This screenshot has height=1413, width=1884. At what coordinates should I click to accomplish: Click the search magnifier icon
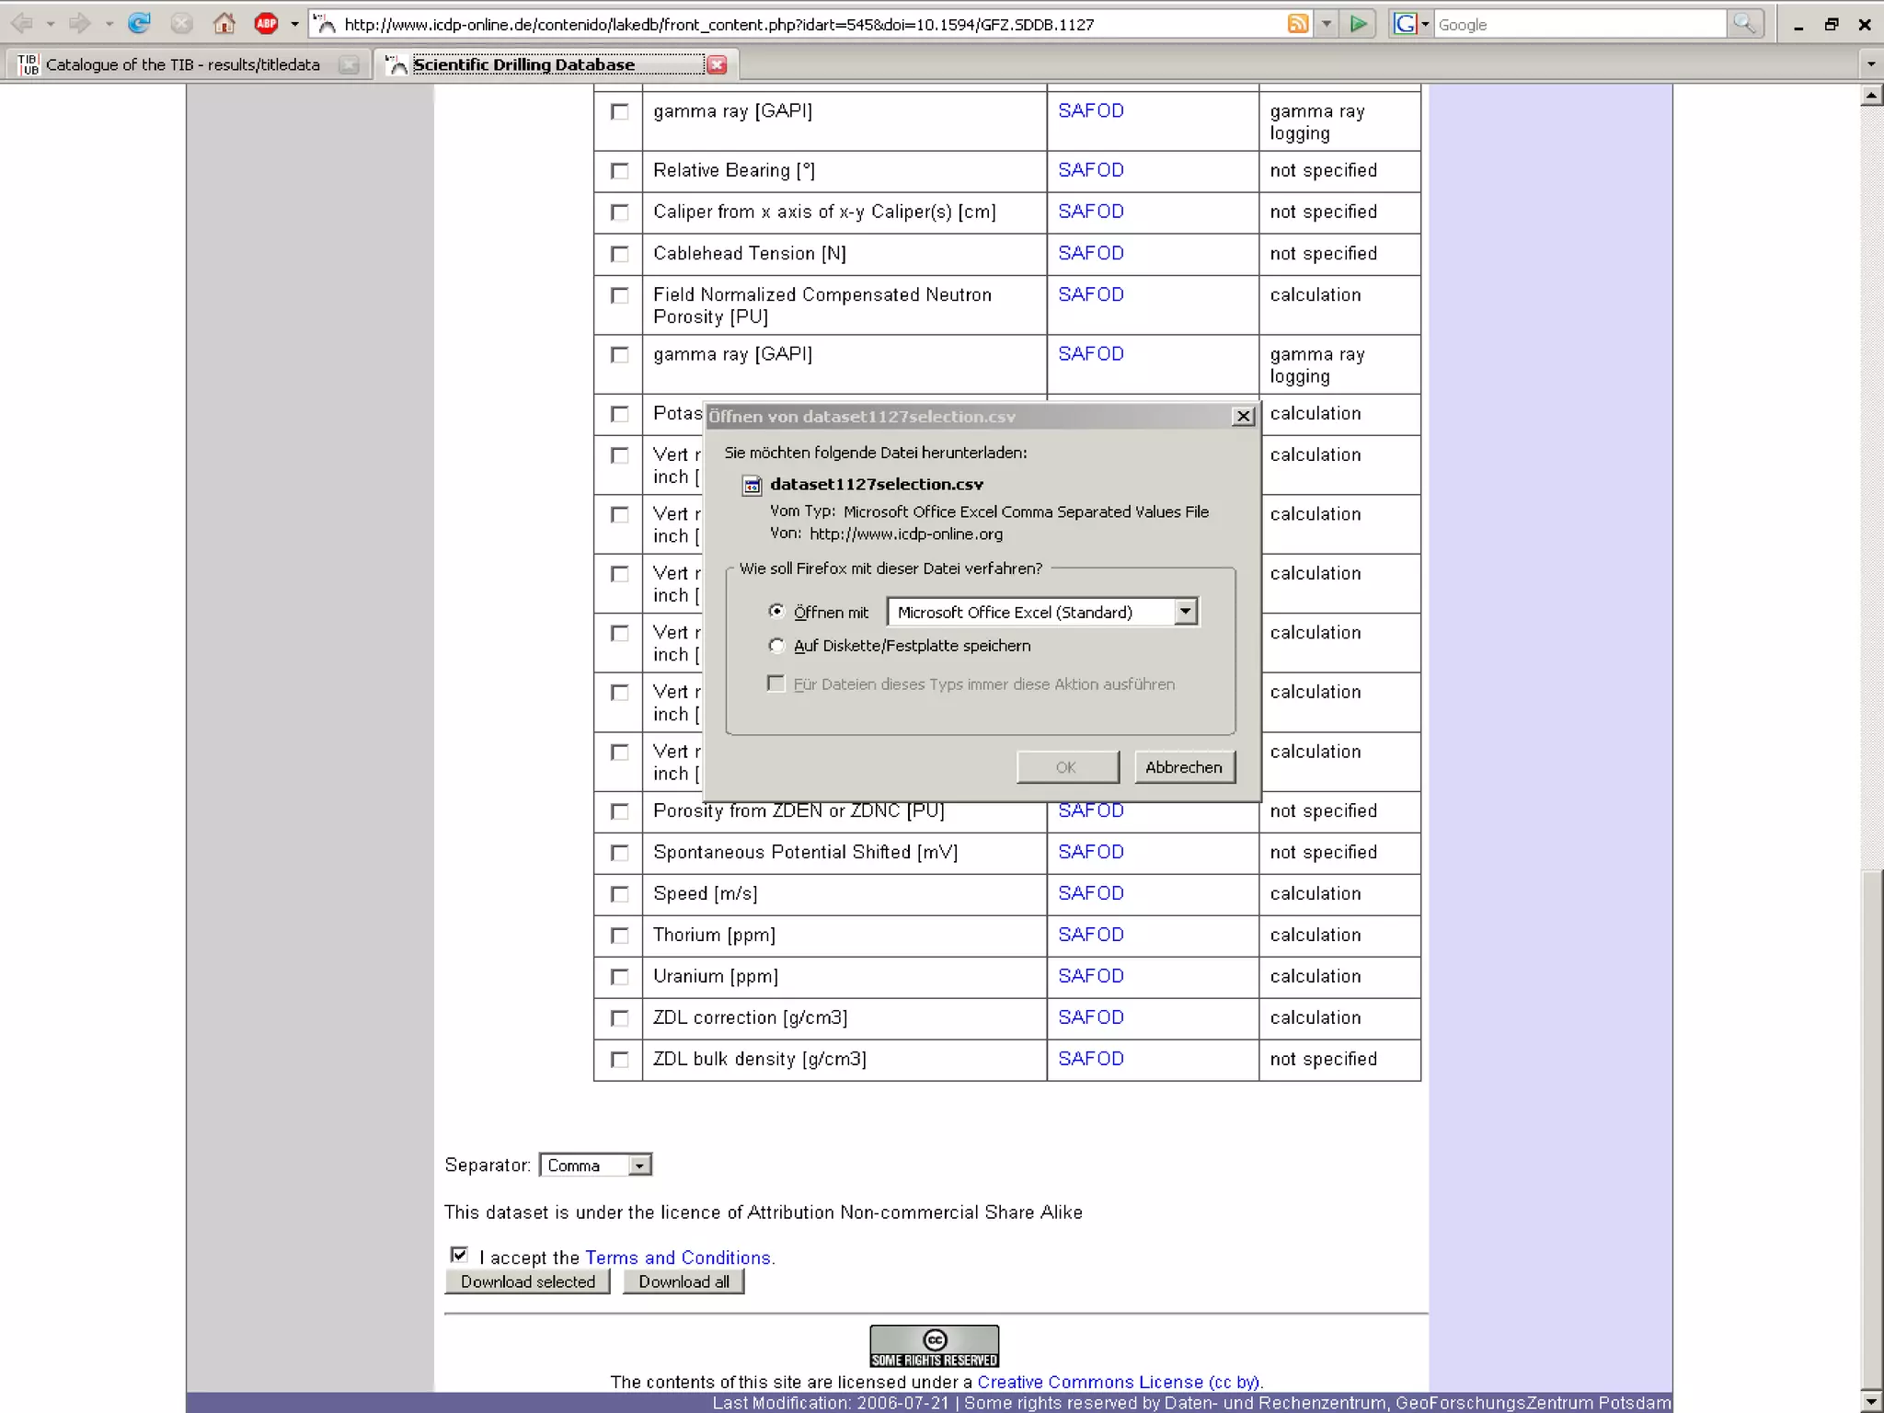[x=1743, y=24]
